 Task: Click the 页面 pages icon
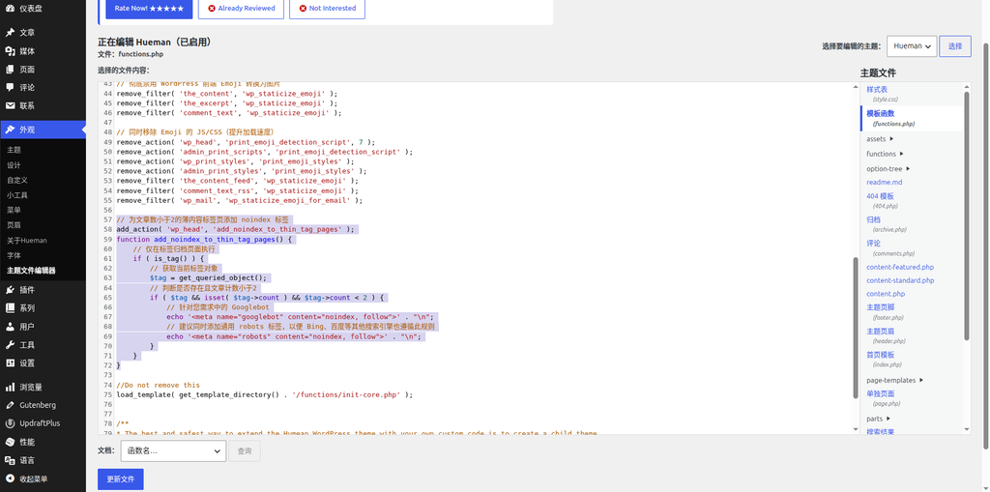point(10,70)
